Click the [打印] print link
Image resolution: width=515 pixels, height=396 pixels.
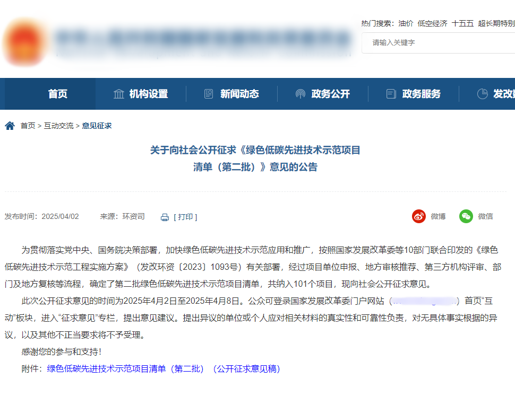pos(185,217)
